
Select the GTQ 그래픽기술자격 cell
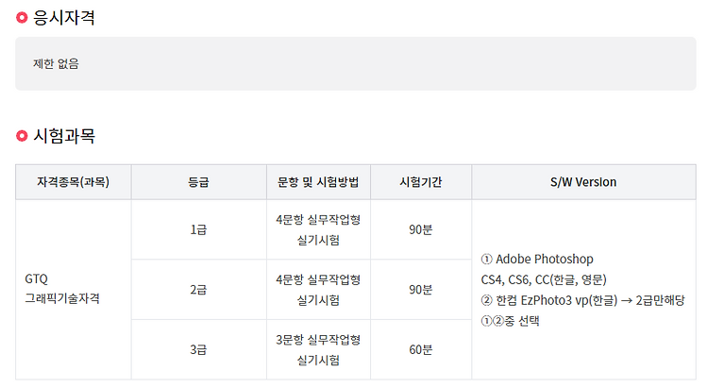(74, 289)
